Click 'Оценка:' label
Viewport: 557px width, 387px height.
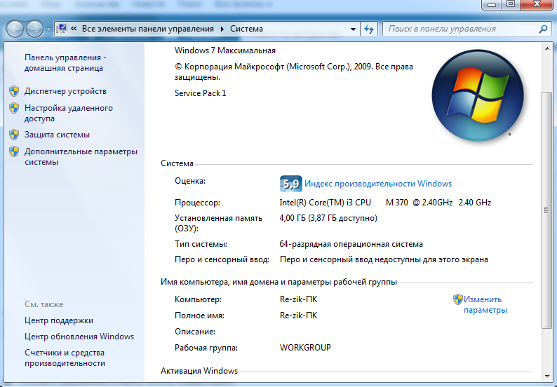[190, 181]
